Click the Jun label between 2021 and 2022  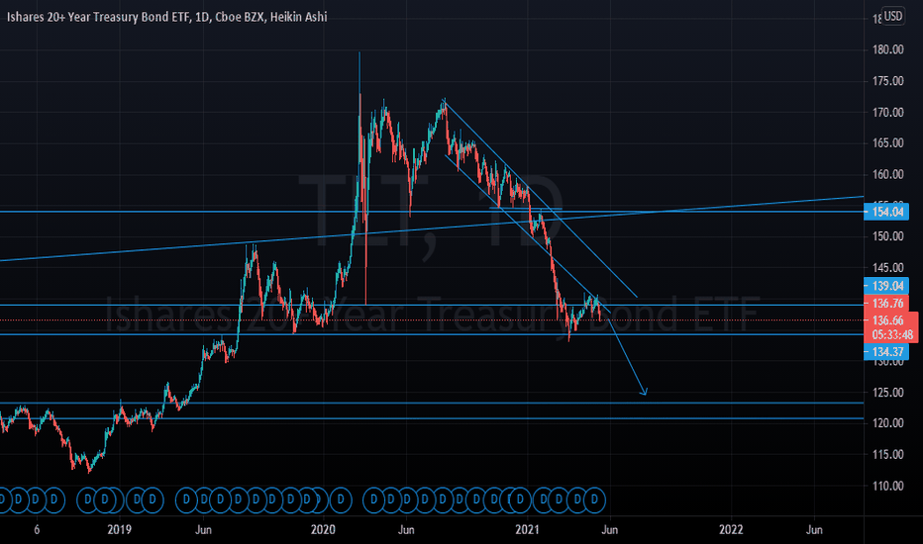[x=610, y=530]
